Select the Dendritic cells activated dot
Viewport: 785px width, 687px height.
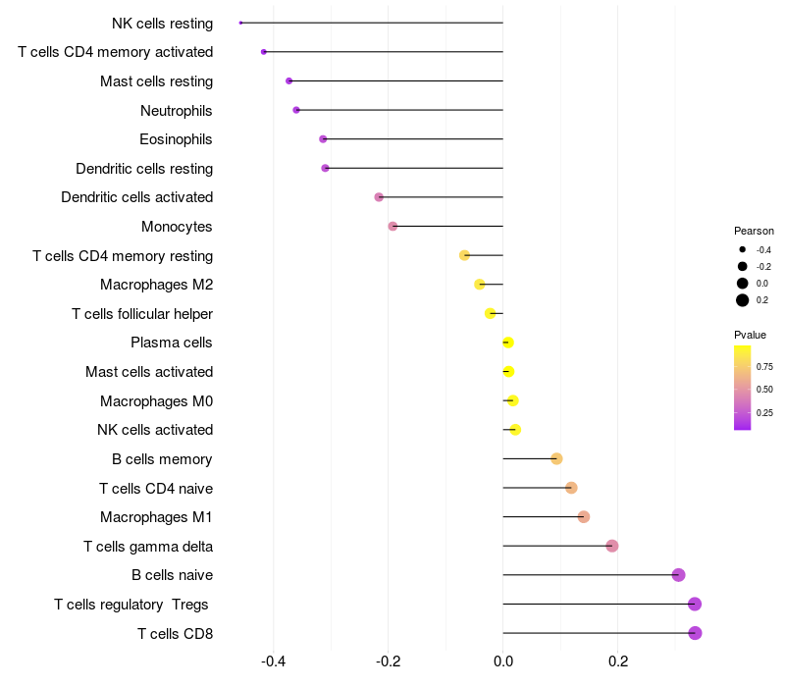pos(379,197)
